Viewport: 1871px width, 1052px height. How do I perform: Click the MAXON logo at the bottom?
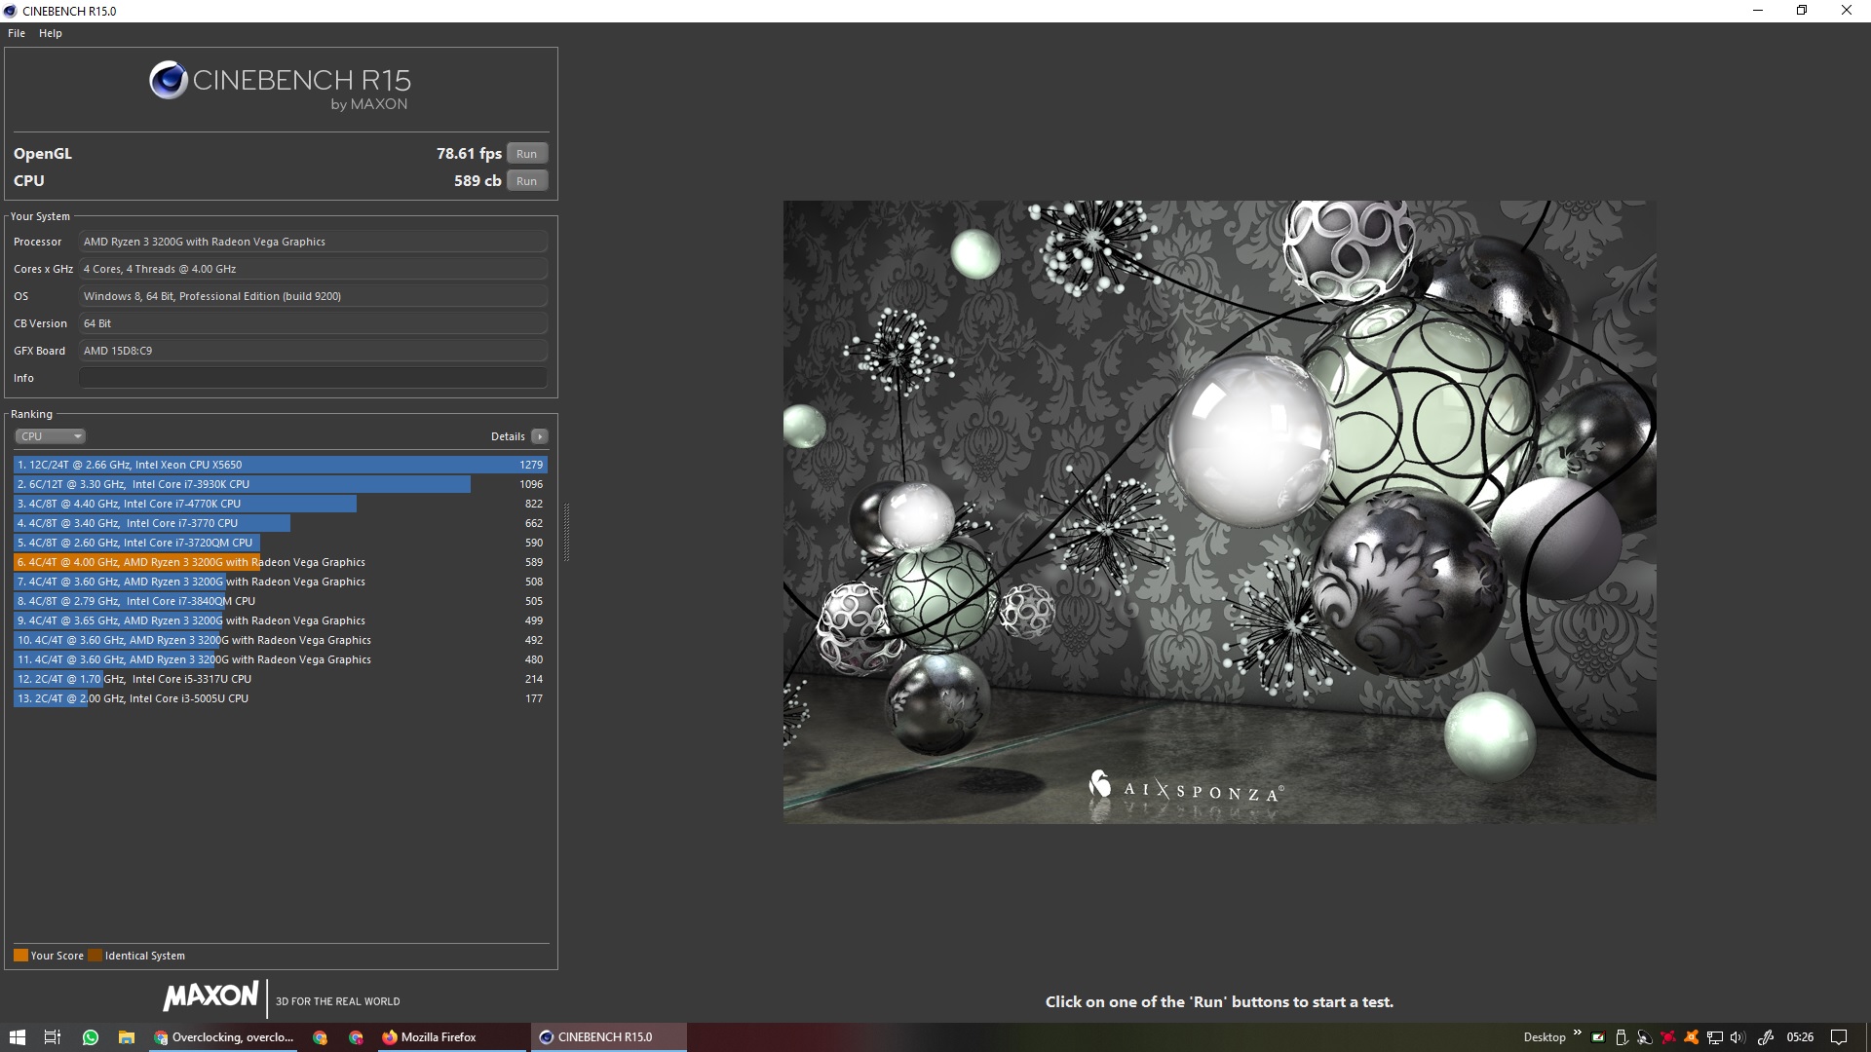(x=210, y=996)
